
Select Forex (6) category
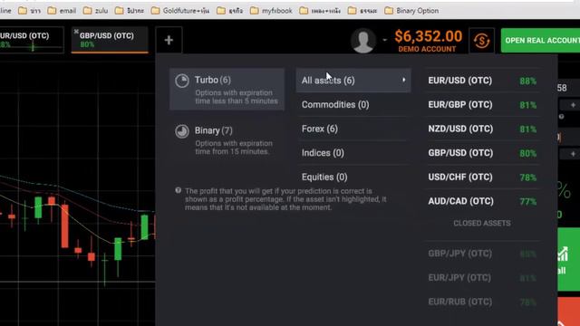coord(353,129)
